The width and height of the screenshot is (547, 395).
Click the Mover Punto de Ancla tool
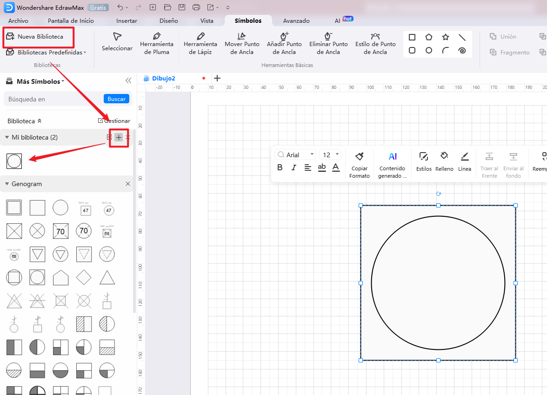pyautogui.click(x=242, y=44)
